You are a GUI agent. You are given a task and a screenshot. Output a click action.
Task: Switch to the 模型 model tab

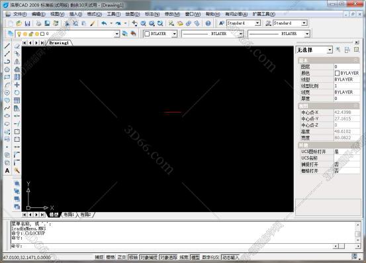point(54,215)
